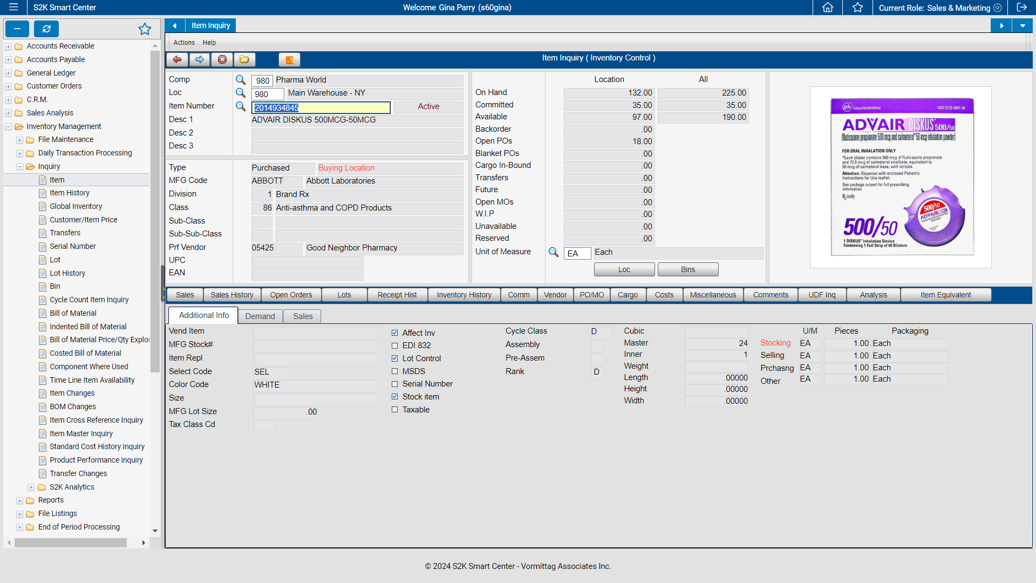
Task: Expand the Accounts Receivable tree node
Action: 8,46
